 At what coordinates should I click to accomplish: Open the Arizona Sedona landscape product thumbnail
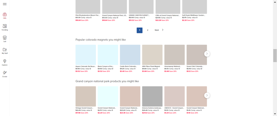click(152, 96)
